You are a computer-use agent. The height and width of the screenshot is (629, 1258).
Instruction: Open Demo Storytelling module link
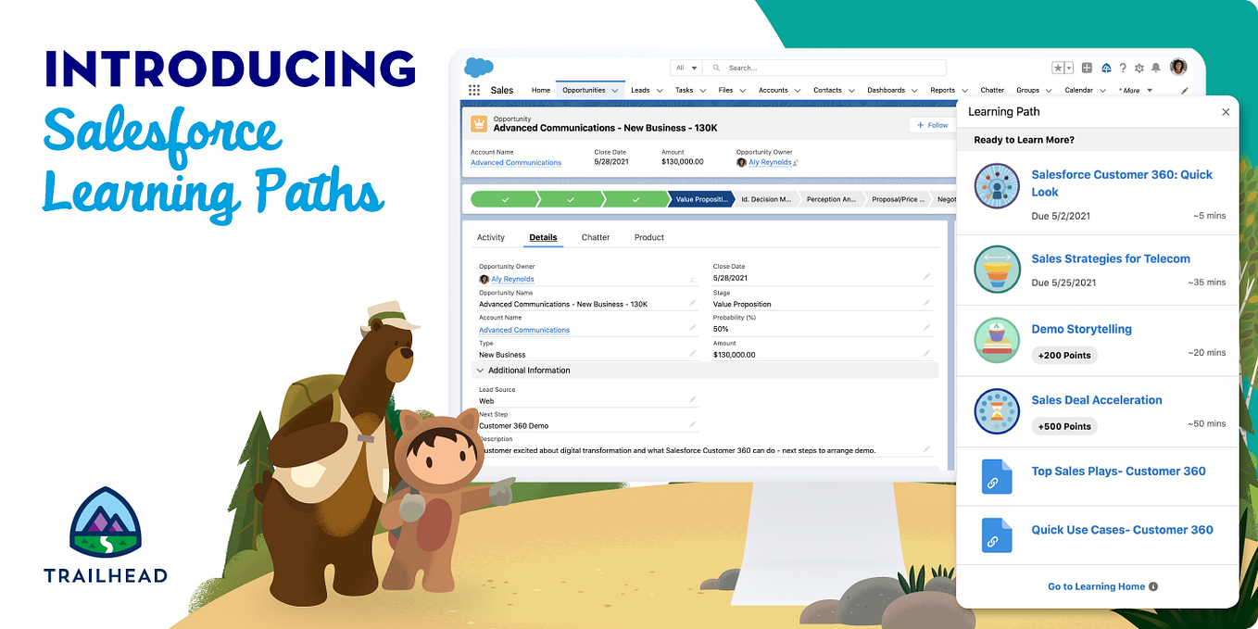pos(1081,330)
